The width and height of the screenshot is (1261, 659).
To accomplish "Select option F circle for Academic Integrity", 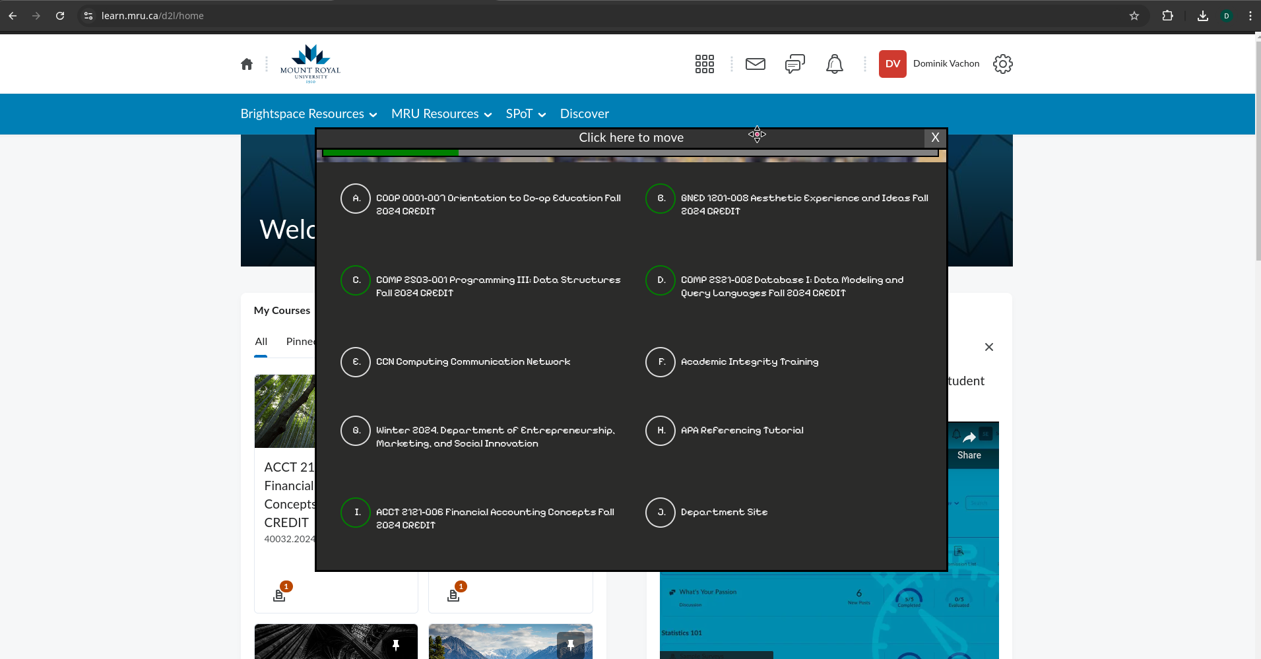I will 661,362.
